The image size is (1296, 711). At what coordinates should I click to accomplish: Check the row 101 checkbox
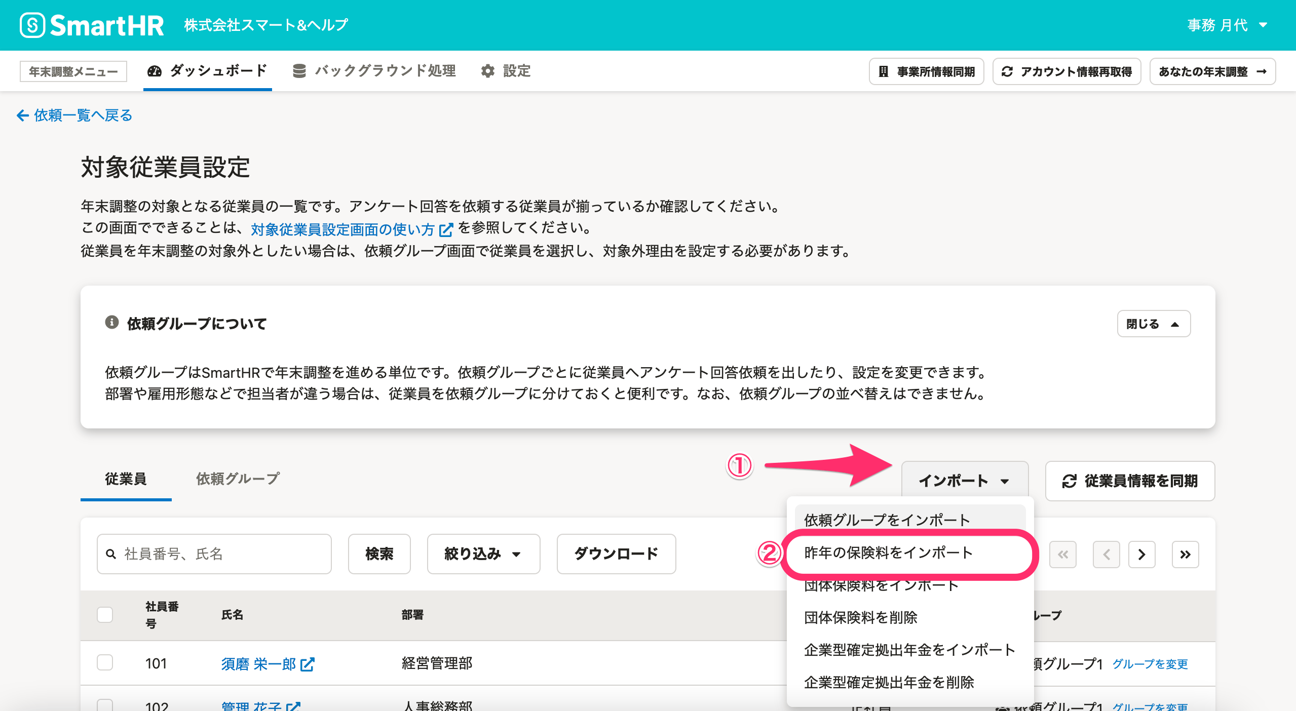pos(105,662)
